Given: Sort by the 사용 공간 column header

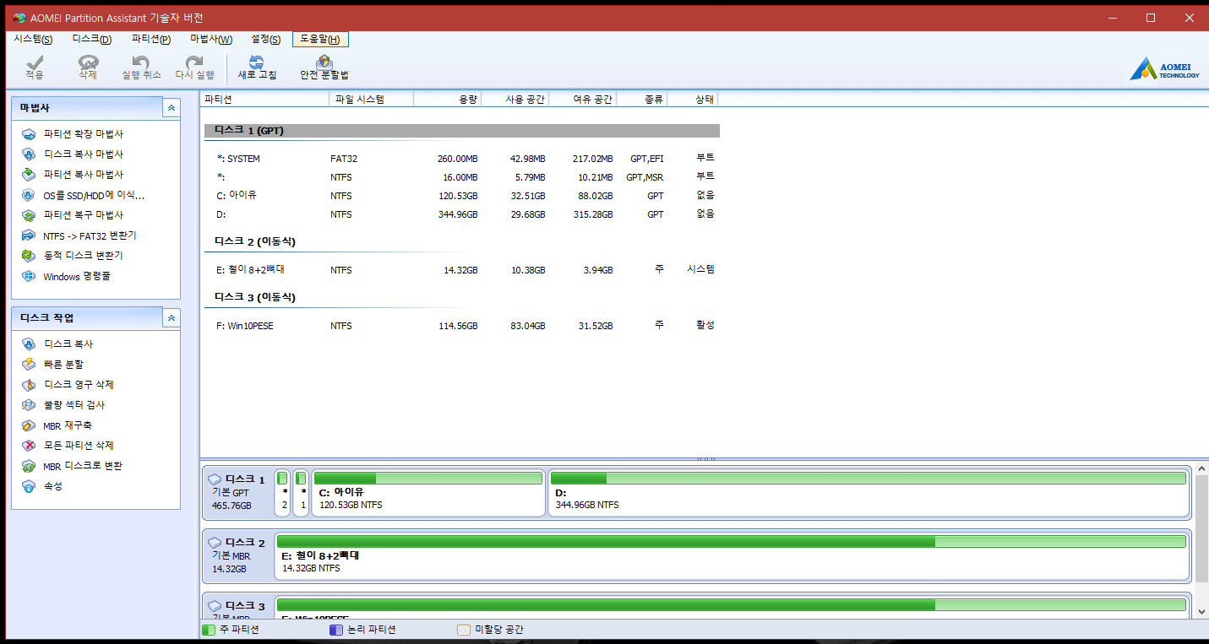Looking at the screenshot, I should click(515, 100).
